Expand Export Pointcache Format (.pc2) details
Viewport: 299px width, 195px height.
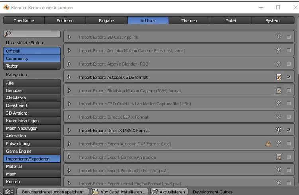69,170
